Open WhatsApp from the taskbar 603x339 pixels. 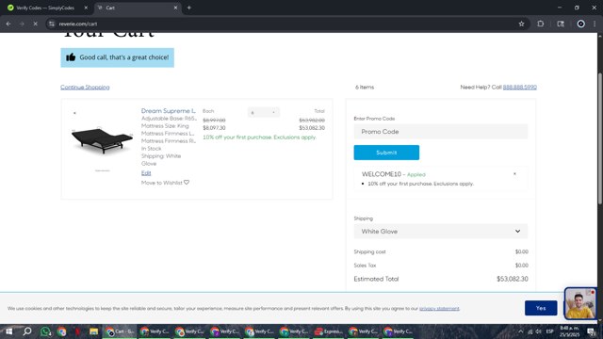point(45,331)
